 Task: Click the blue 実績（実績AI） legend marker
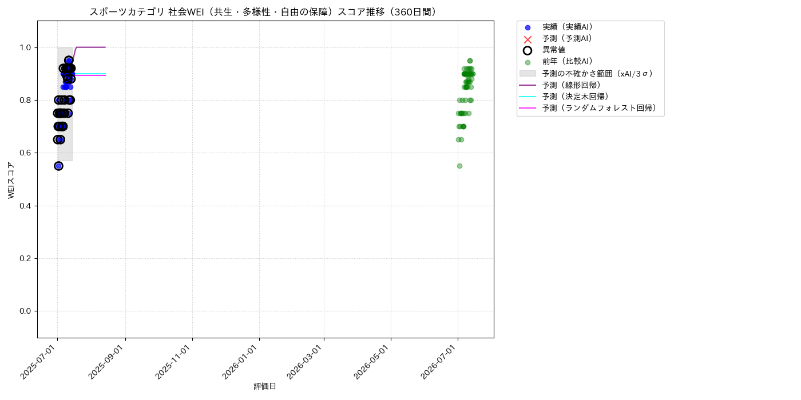click(528, 27)
